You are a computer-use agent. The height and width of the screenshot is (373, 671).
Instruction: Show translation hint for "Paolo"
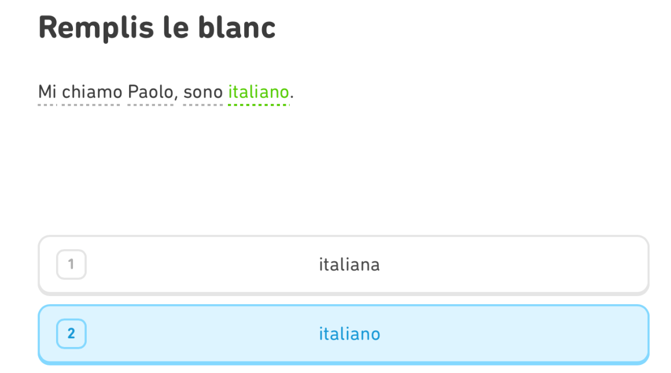[150, 92]
